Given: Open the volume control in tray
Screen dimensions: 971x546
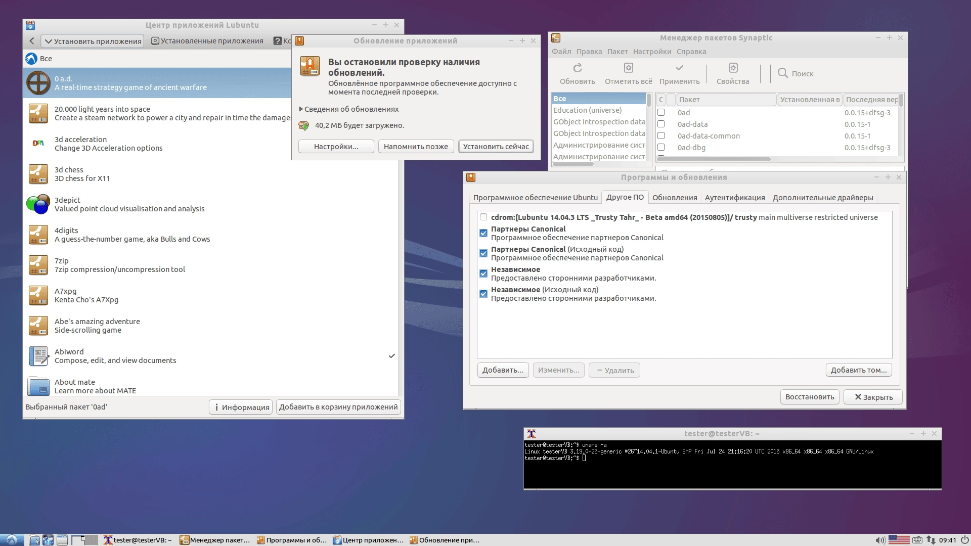Looking at the screenshot, I should (x=880, y=540).
